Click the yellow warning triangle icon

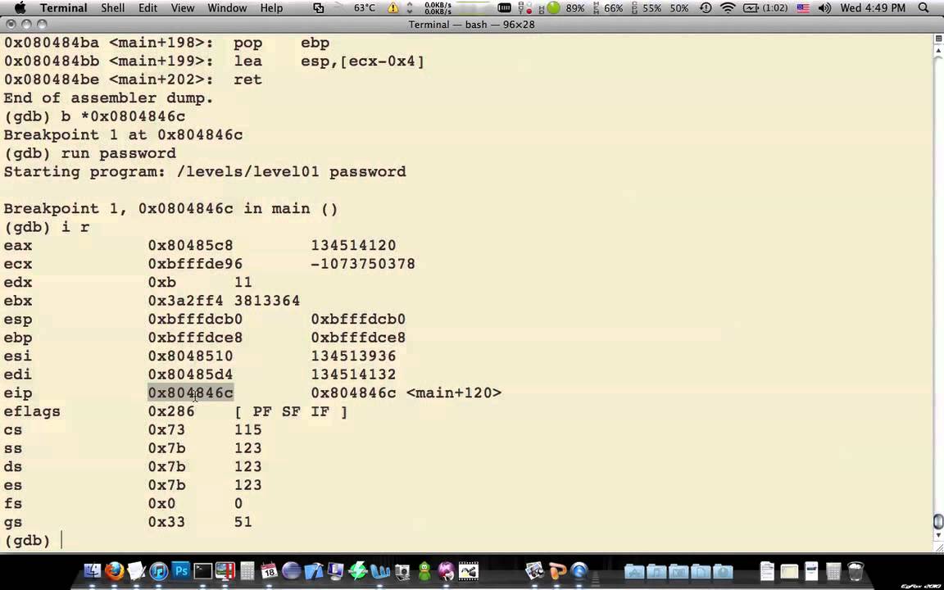pos(393,8)
